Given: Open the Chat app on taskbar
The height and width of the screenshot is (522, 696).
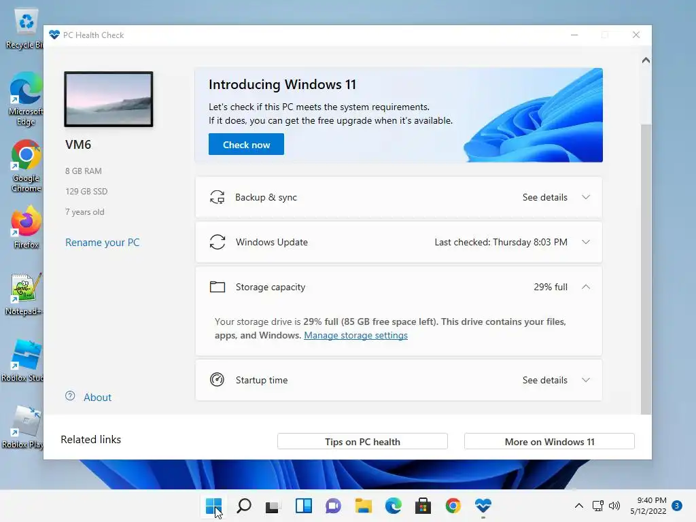Looking at the screenshot, I should click(x=333, y=506).
